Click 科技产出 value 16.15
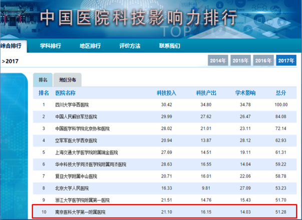 pos(206,212)
